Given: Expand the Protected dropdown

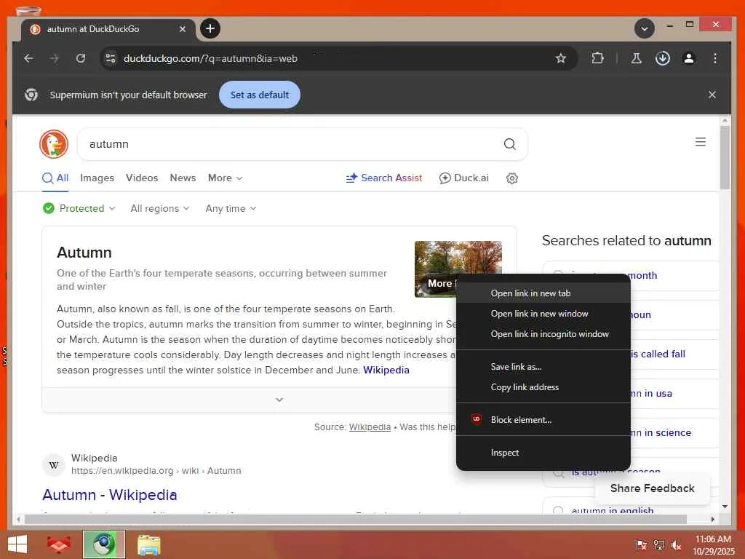Looking at the screenshot, I should pos(79,208).
